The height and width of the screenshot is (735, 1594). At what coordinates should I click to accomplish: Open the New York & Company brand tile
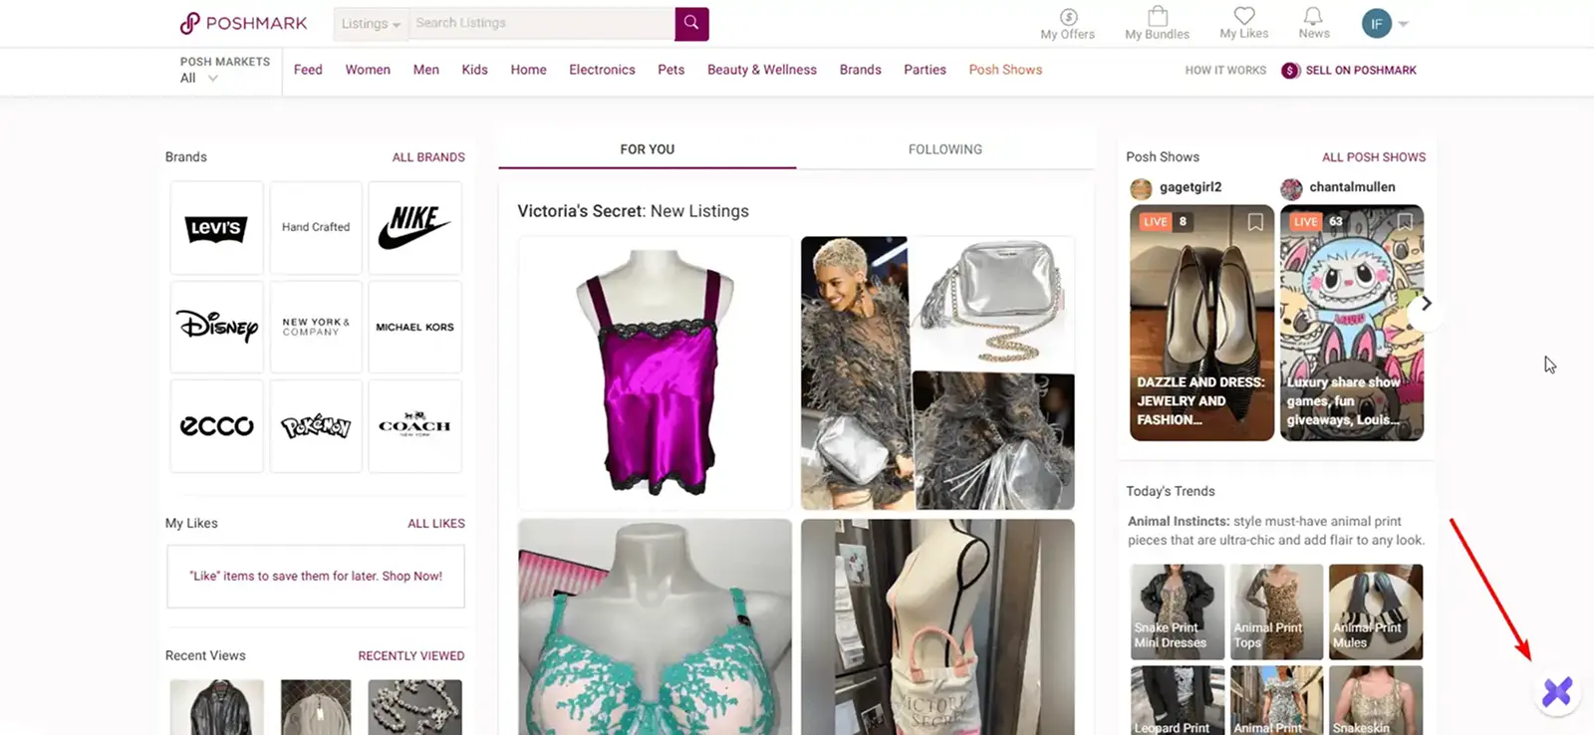tap(316, 327)
